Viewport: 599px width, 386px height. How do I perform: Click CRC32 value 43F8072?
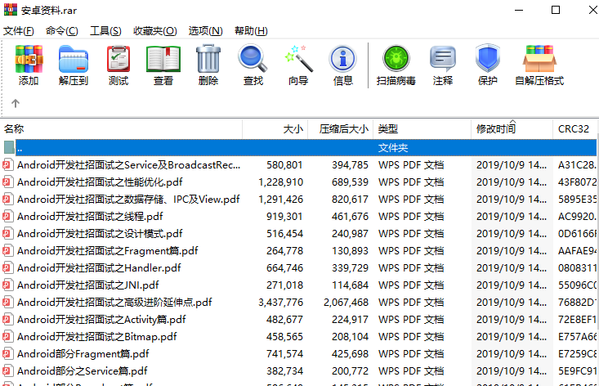click(577, 182)
